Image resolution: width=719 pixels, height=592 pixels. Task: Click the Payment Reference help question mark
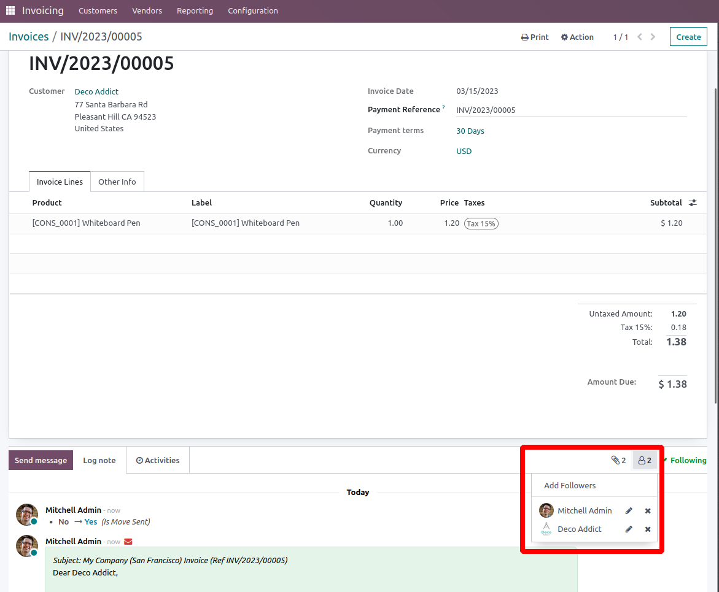click(443, 107)
